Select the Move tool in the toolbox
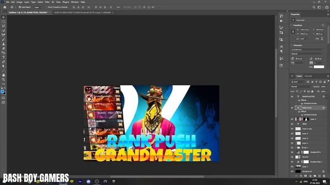The height and width of the screenshot is (185, 330). [4, 17]
